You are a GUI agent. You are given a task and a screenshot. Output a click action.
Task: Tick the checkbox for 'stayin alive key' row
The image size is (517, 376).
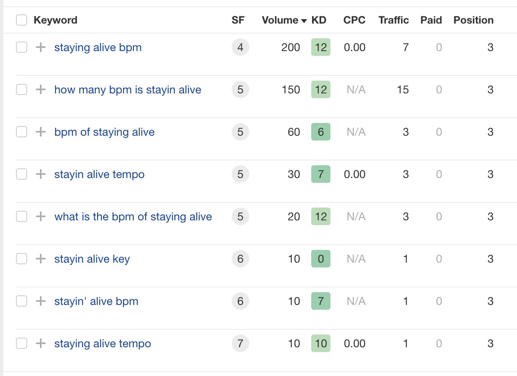click(22, 259)
